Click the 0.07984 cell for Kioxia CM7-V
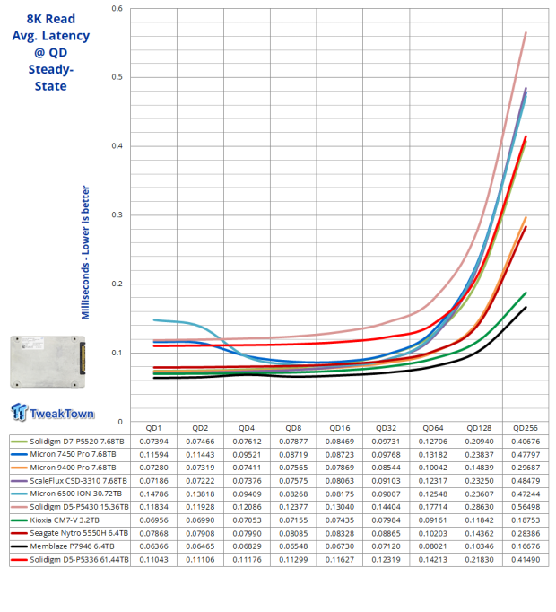This screenshot has height=612, width=556. click(387, 520)
